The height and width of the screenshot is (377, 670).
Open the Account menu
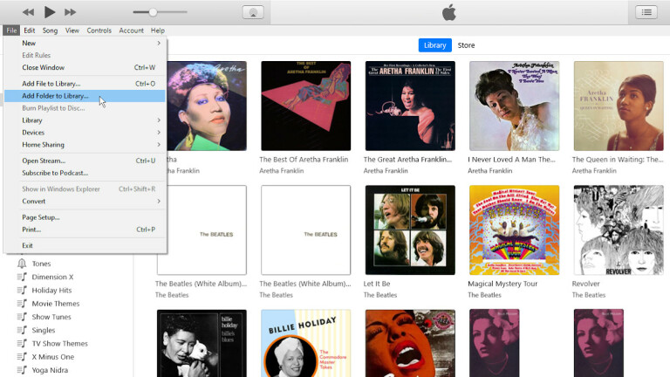pos(131,31)
